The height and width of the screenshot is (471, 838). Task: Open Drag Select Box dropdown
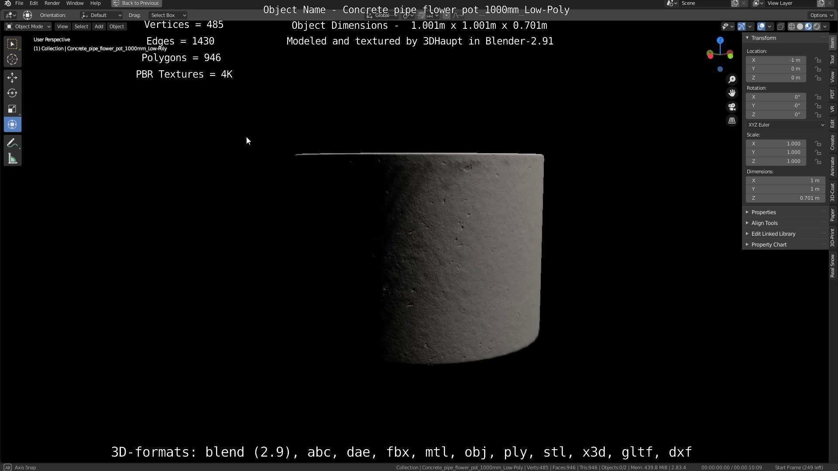point(168,15)
